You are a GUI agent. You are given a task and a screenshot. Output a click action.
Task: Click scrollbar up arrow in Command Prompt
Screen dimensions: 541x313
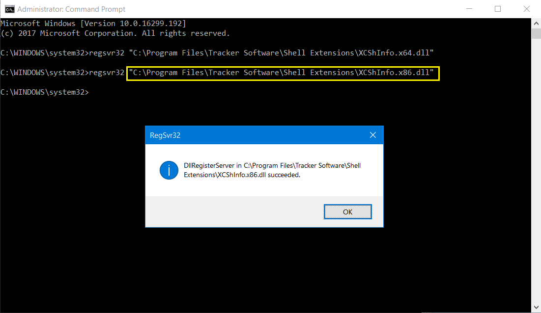(536, 24)
